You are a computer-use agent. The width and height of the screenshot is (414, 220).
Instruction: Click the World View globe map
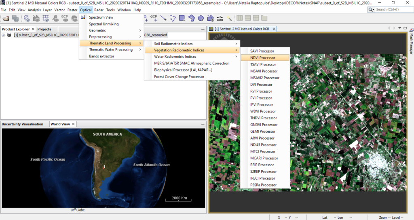[103, 168]
